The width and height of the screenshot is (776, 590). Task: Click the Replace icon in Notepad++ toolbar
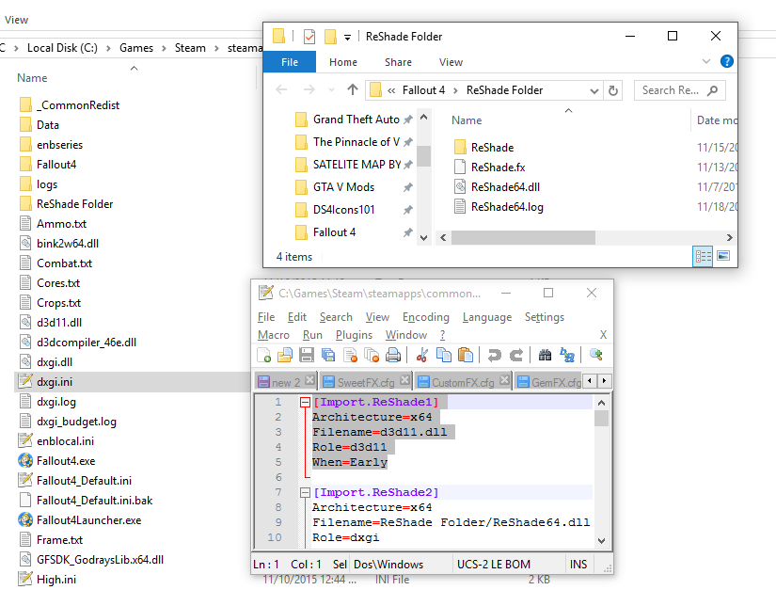[566, 355]
